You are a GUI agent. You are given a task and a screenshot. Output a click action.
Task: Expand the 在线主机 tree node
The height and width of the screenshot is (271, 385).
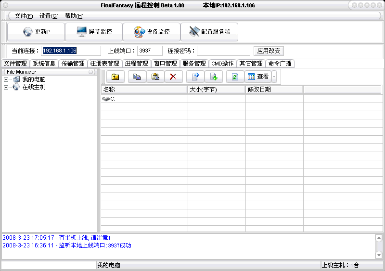tap(6, 87)
